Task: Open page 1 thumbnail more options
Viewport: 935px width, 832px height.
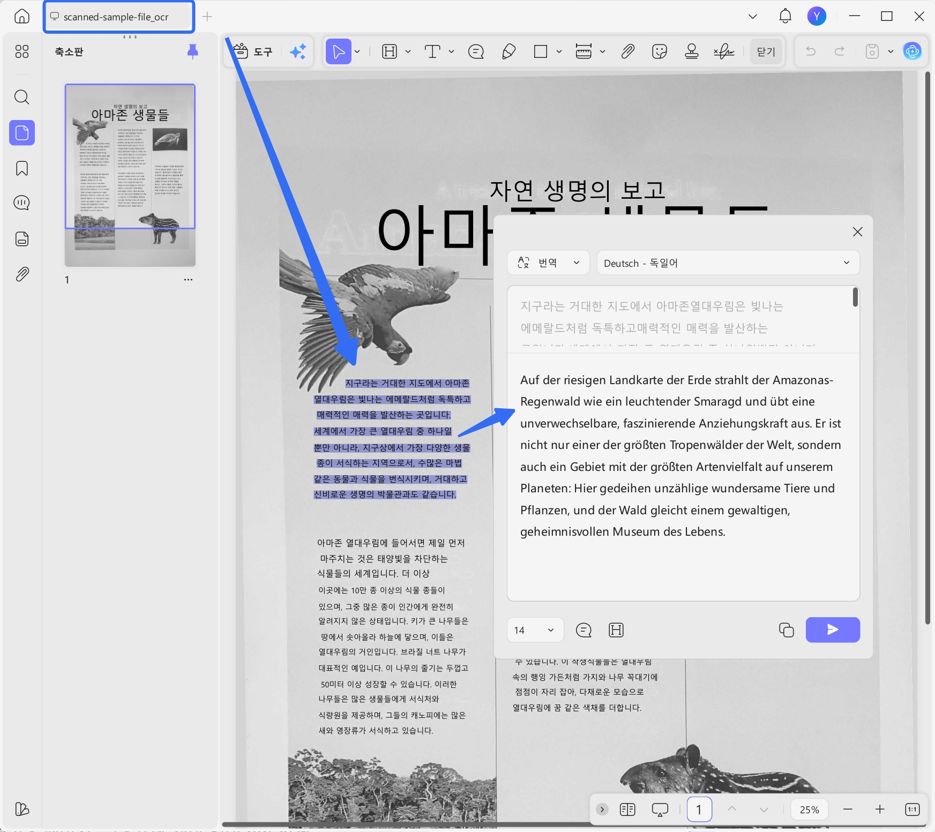Action: coord(188,280)
